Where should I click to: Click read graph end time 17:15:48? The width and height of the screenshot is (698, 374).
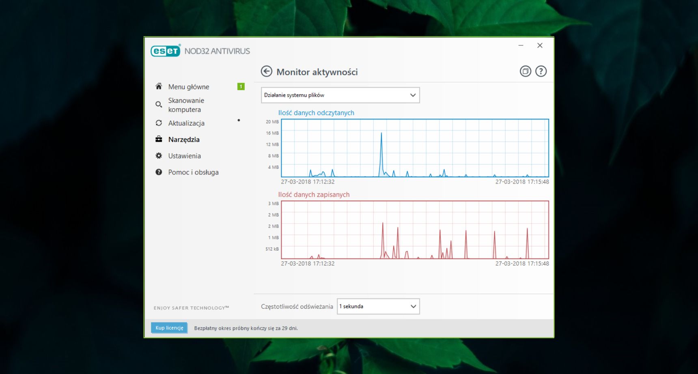point(522,182)
